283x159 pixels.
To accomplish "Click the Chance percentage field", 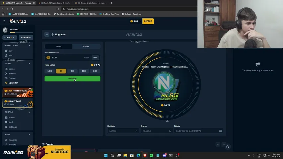I will [x=156, y=131].
